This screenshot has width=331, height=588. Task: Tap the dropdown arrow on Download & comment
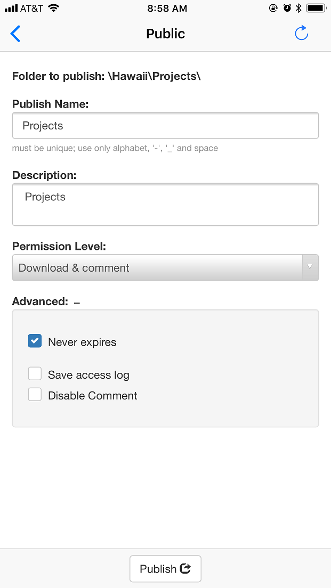click(x=310, y=267)
